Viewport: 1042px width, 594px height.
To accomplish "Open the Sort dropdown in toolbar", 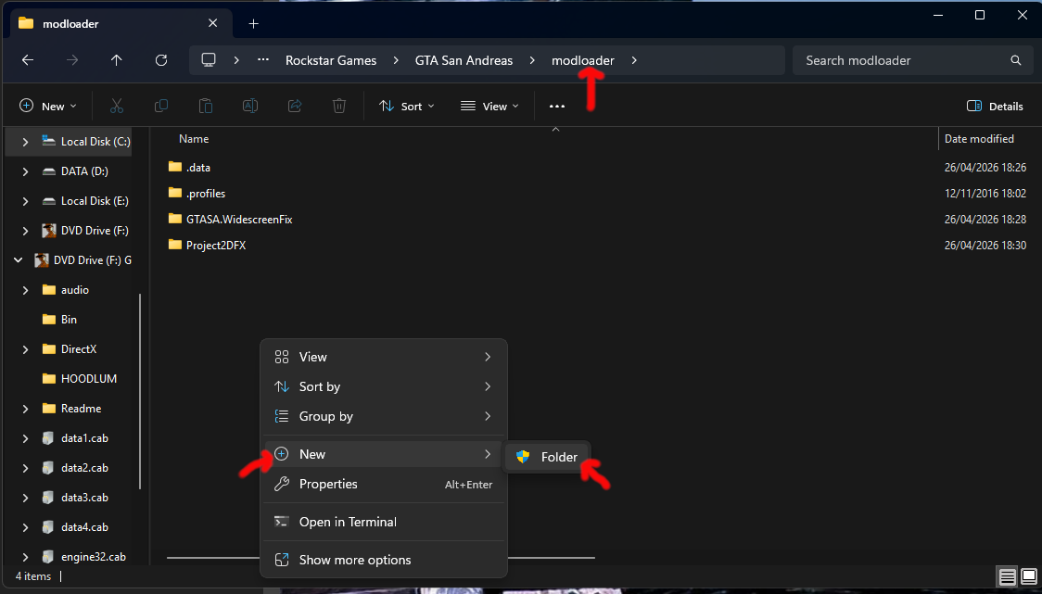I will [407, 107].
